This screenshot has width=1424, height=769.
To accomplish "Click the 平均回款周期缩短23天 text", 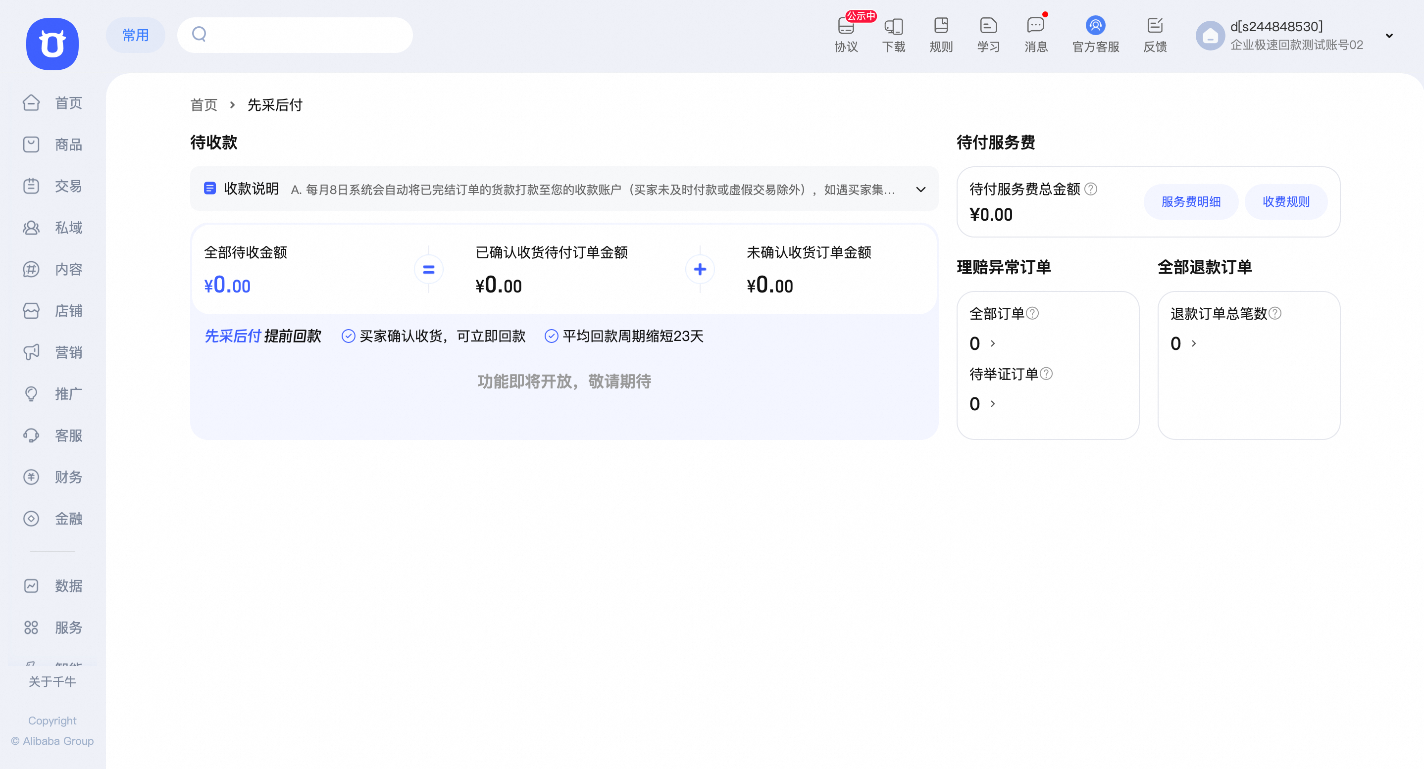I will tap(633, 336).
